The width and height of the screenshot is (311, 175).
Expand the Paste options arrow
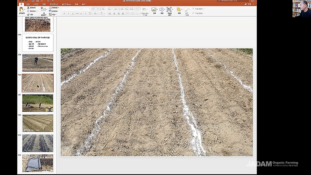click(25, 9)
